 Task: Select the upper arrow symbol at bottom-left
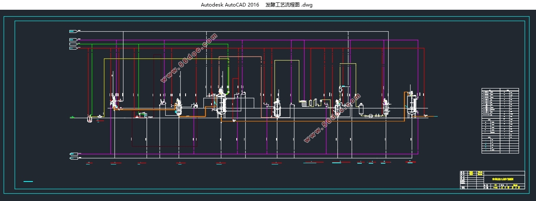[73, 154]
